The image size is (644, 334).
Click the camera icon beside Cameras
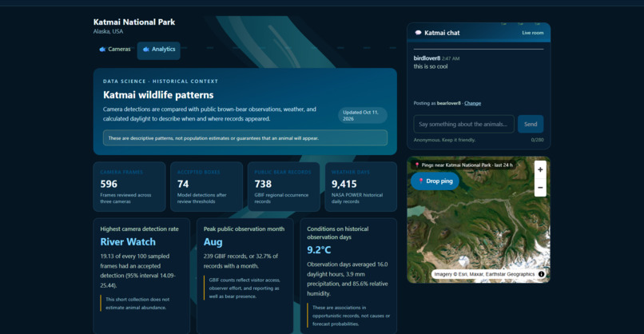coord(102,50)
